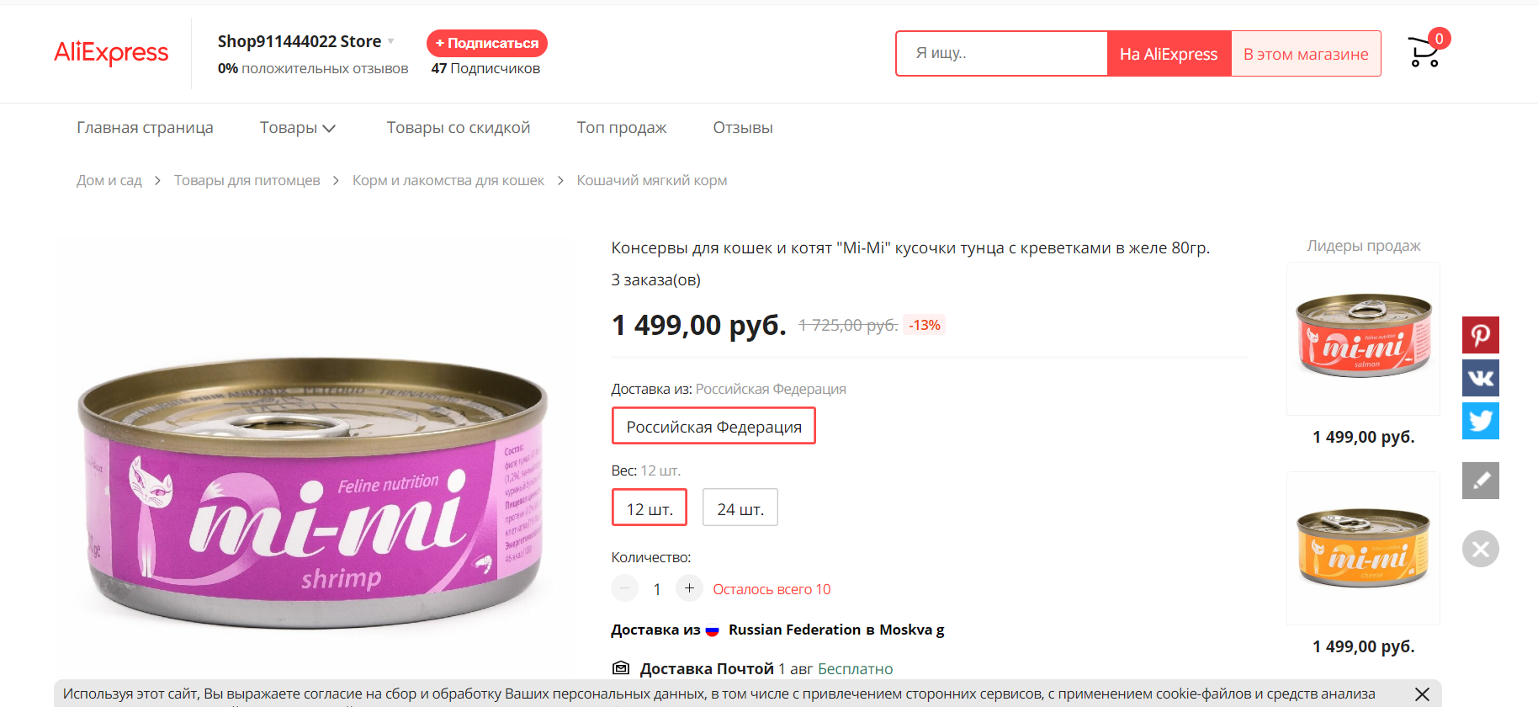Go to AliExpress home via logo
1538x707 pixels.
coord(111,52)
